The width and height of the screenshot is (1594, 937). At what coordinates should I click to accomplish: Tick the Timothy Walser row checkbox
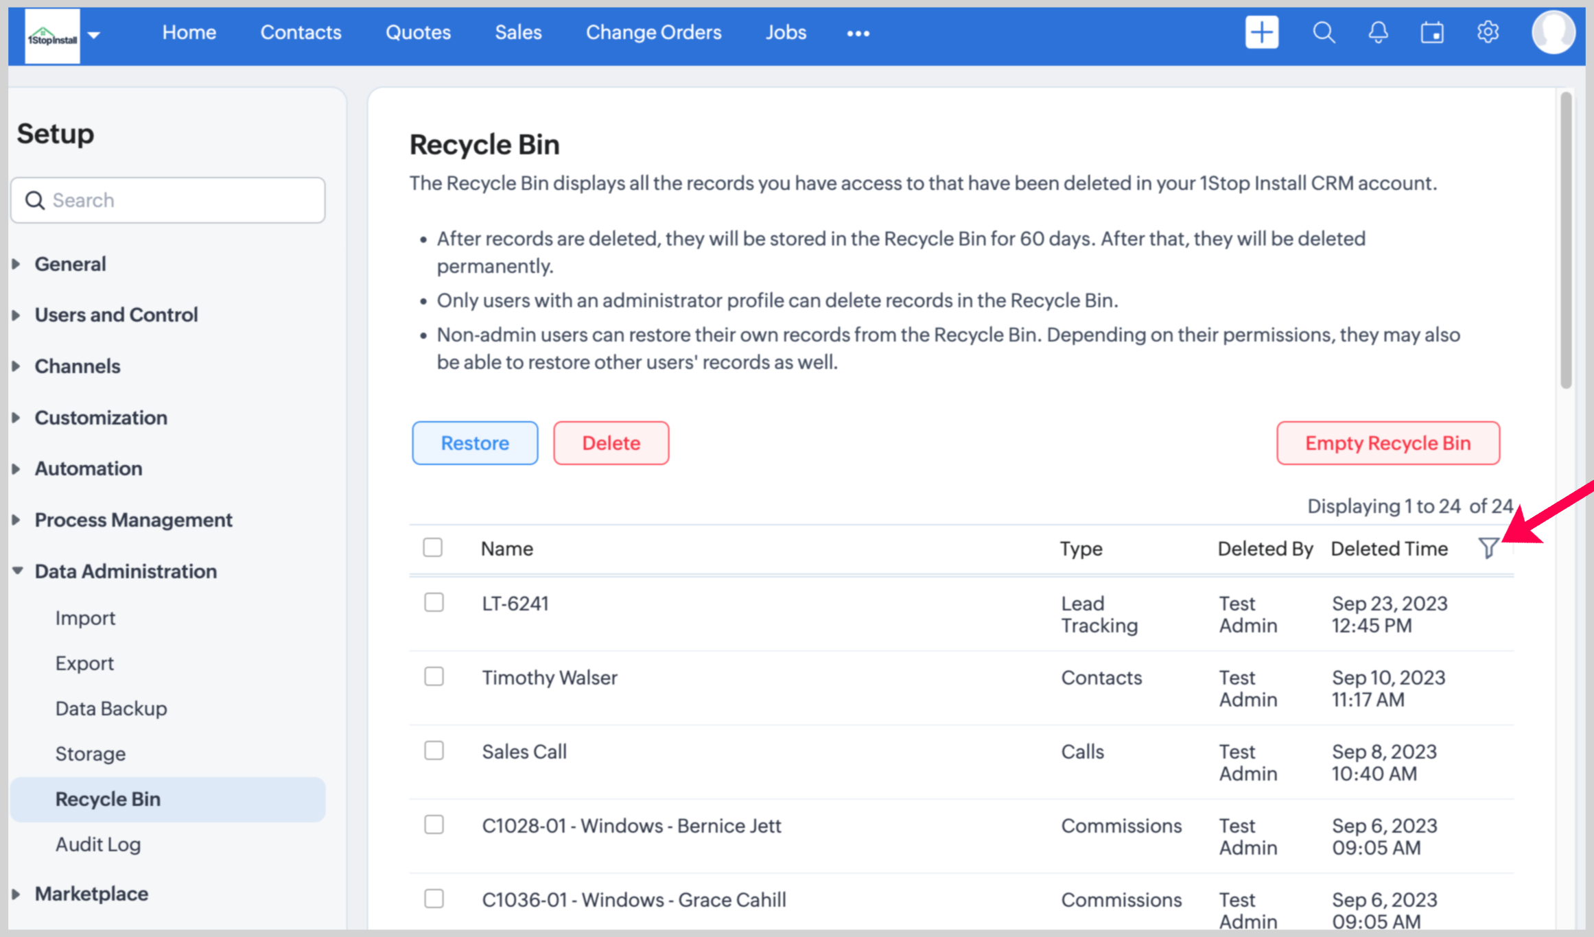pos(434,676)
